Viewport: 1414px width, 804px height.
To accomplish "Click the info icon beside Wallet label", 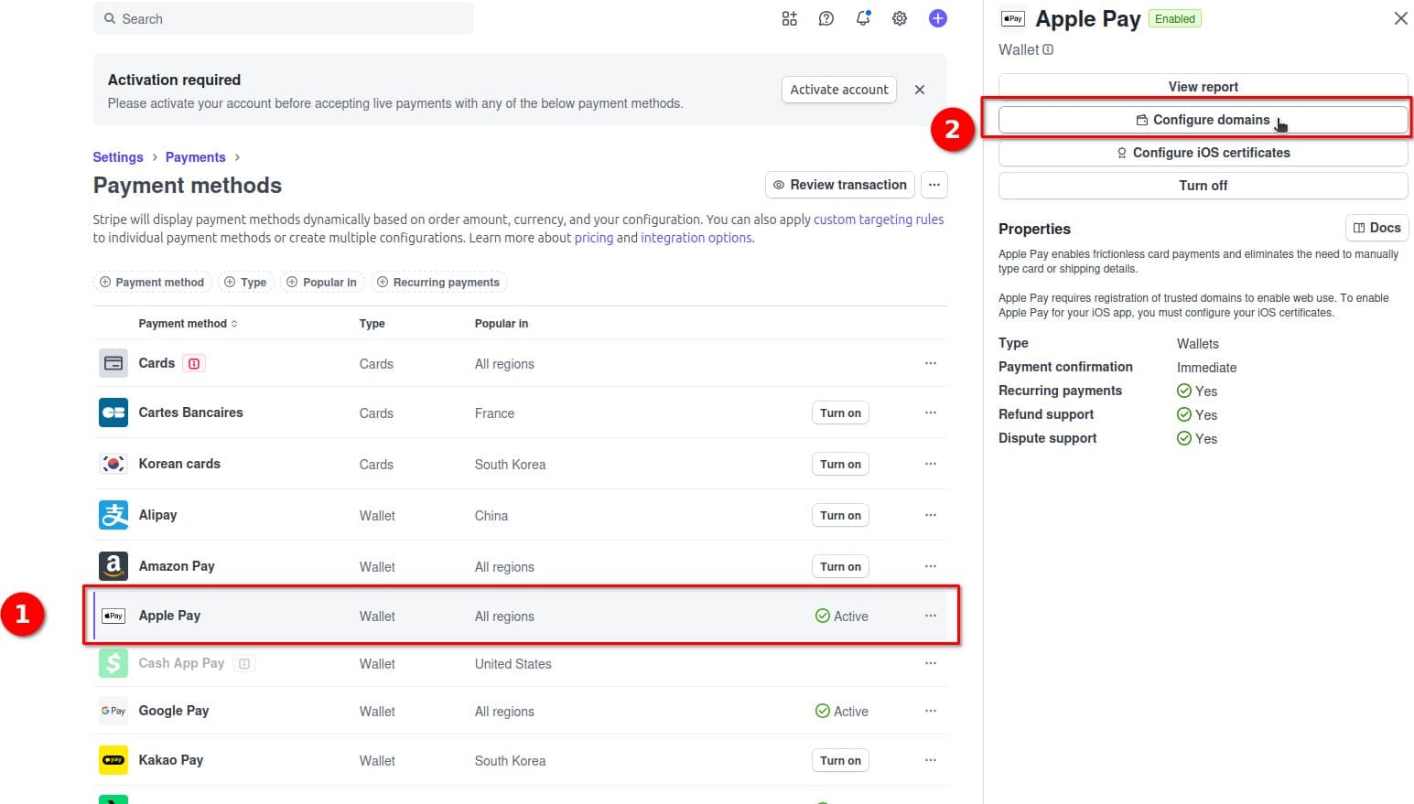I will pyautogui.click(x=1048, y=49).
